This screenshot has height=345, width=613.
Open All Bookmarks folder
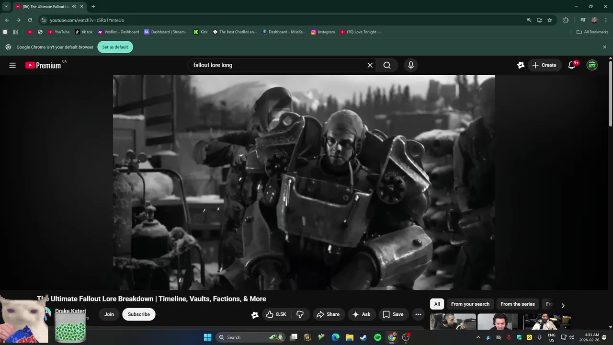(592, 32)
